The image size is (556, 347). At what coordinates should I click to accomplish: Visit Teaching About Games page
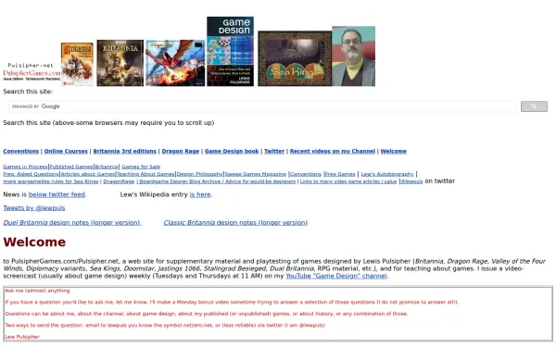[145, 174]
